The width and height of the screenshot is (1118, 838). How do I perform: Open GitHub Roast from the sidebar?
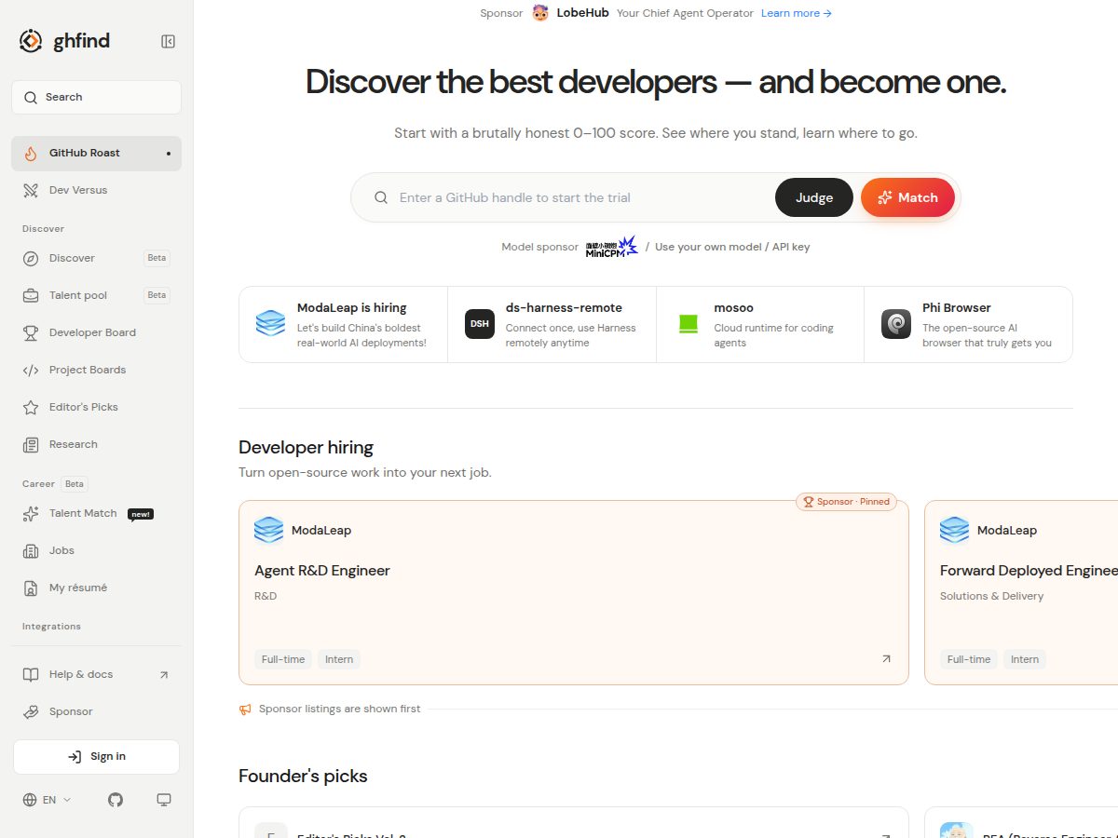(x=96, y=154)
